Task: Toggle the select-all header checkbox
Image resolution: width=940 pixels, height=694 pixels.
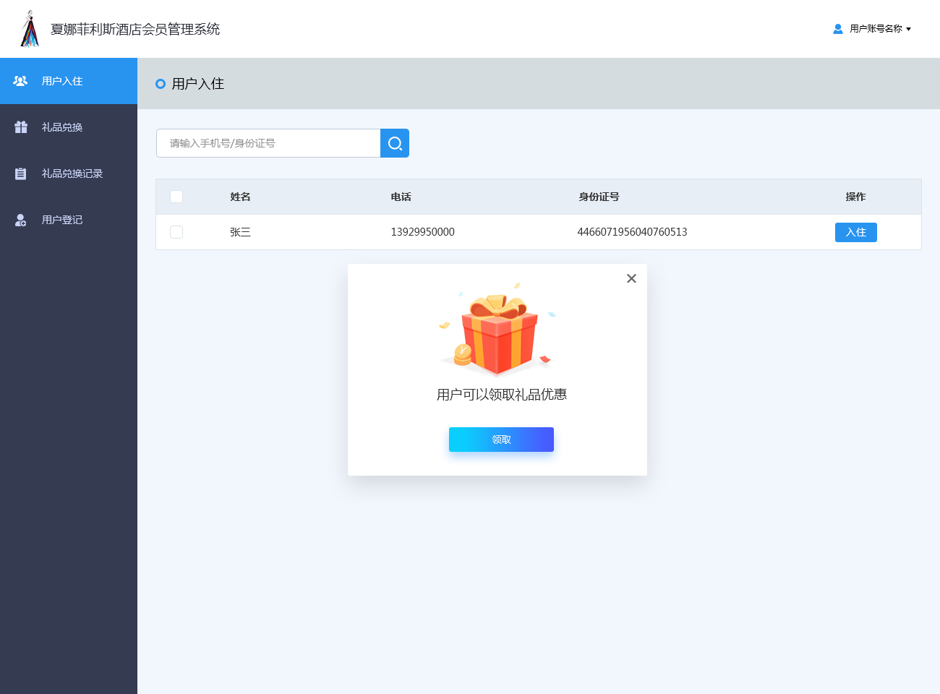Action: (176, 197)
